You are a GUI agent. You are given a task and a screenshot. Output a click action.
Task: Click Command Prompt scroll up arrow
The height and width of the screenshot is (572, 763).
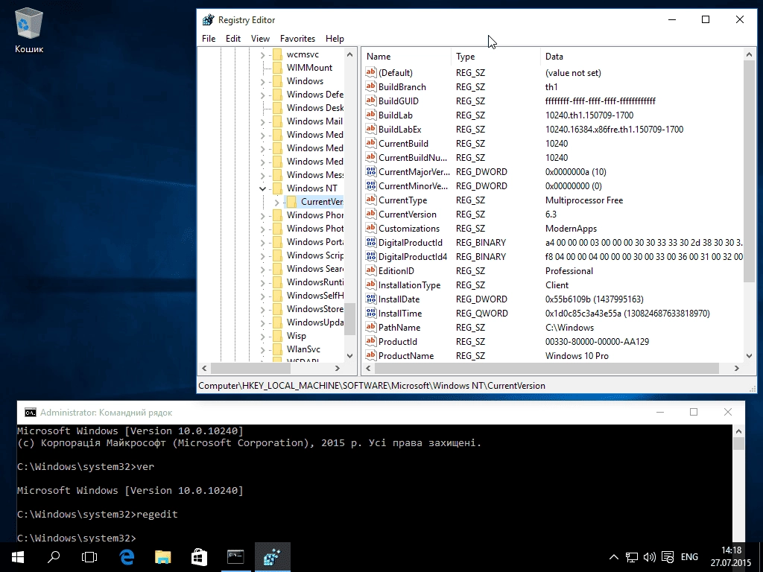[x=738, y=431]
